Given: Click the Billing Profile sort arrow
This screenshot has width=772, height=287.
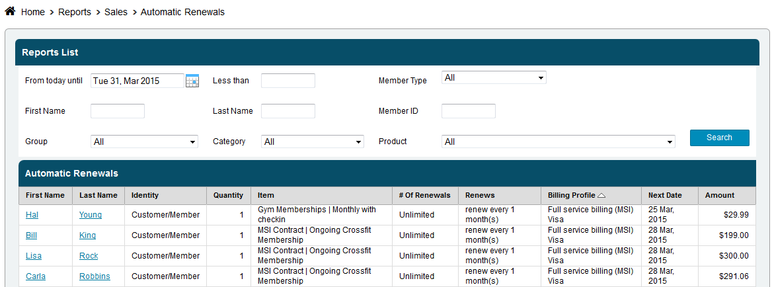Looking at the screenshot, I should tap(601, 196).
